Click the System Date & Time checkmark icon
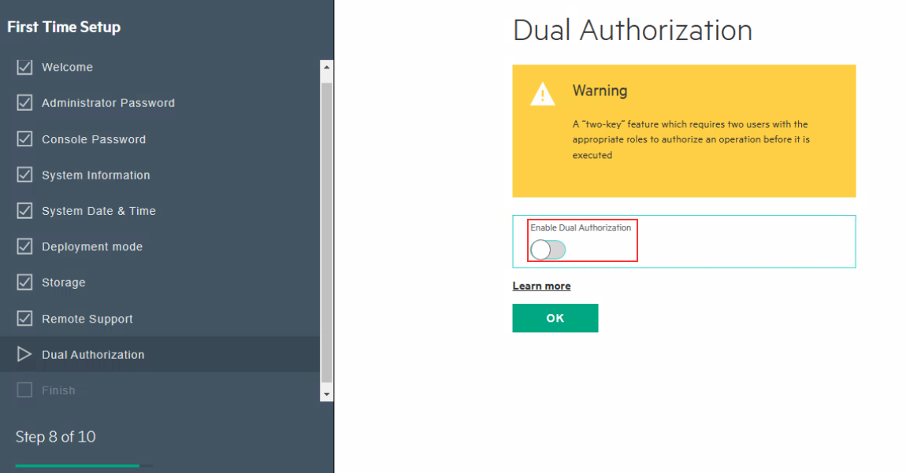Image resolution: width=906 pixels, height=473 pixels. 24,210
